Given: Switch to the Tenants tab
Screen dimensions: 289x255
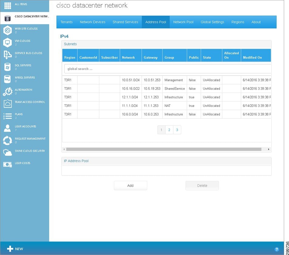Looking at the screenshot, I should [x=66, y=22].
